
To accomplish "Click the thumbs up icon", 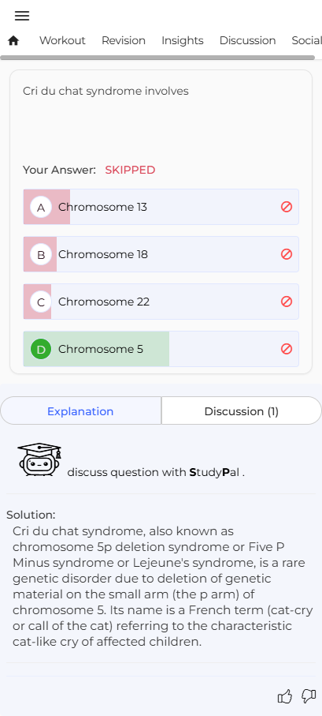I will [x=285, y=696].
